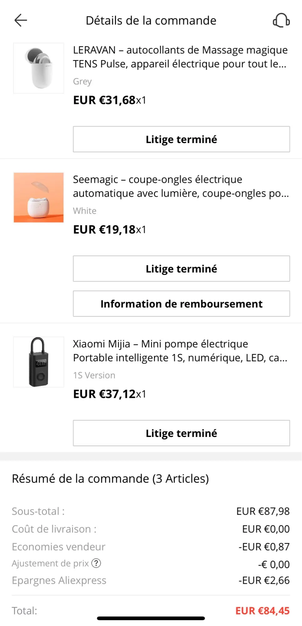The height and width of the screenshot is (626, 302).
Task: Tap Litige terminé under Seemagic item
Action: coord(181,269)
